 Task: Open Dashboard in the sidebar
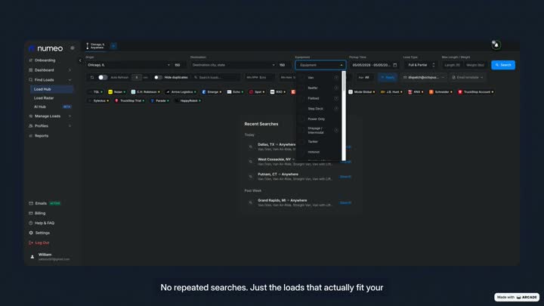pyautogui.click(x=44, y=70)
